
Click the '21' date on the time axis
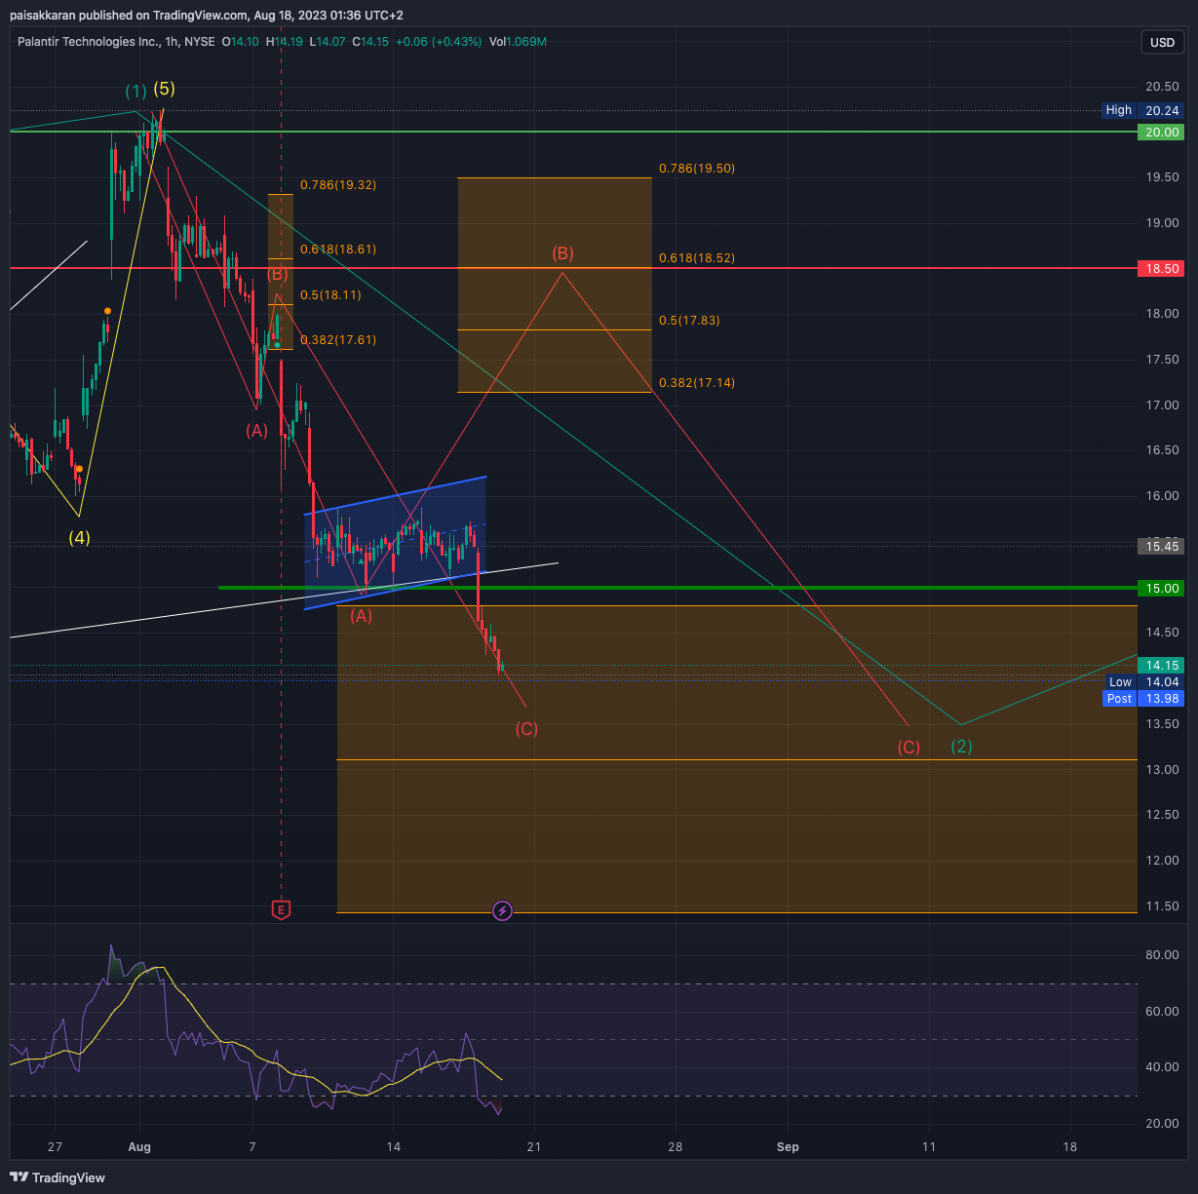pyautogui.click(x=533, y=1147)
